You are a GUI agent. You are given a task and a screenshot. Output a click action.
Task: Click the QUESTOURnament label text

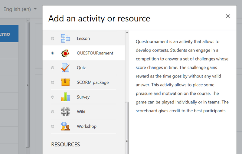(x=95, y=53)
